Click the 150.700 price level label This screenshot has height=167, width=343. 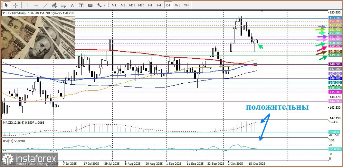click(335, 39)
